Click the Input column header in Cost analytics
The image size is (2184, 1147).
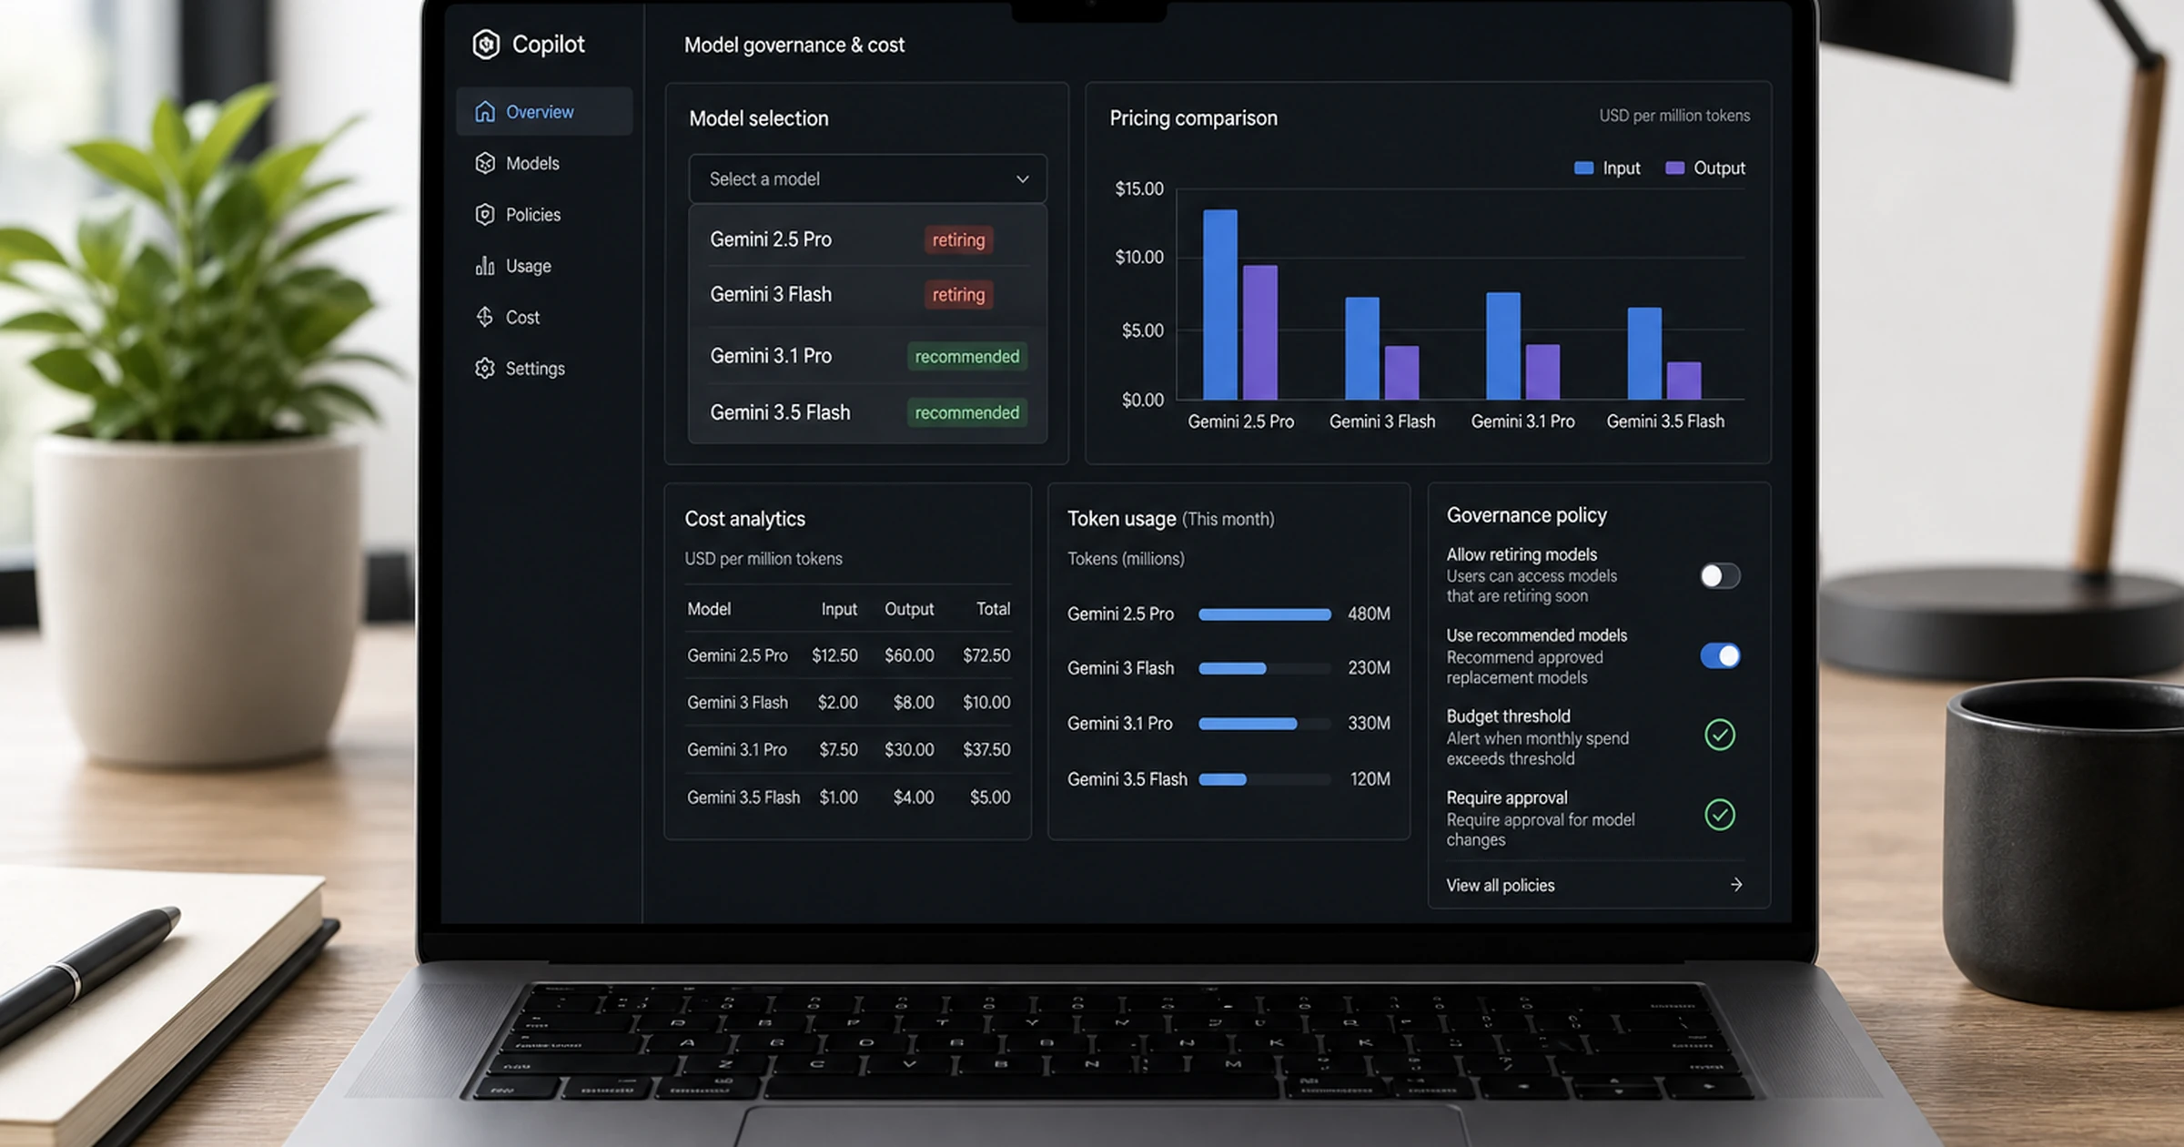coord(839,609)
